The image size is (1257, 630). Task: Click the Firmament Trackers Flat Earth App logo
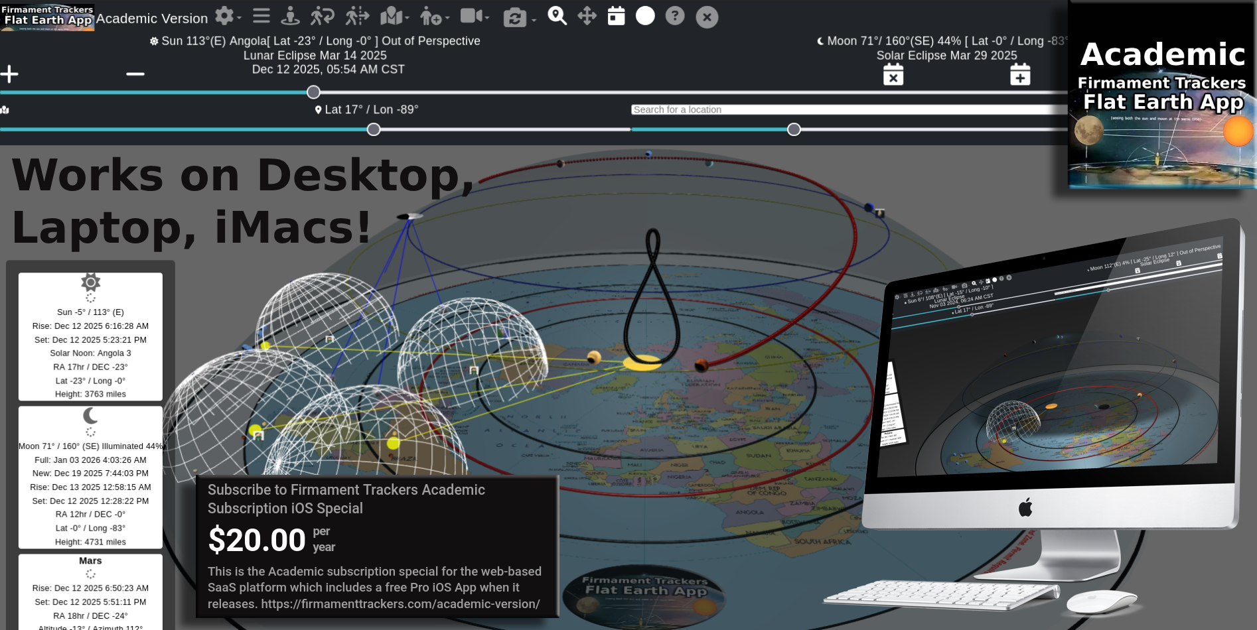[47, 17]
